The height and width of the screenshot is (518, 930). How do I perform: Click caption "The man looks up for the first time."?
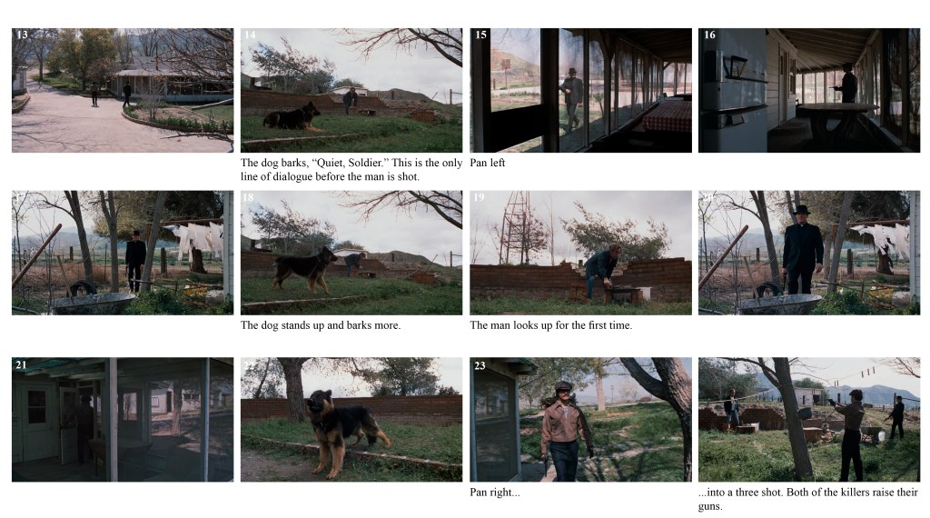551,325
